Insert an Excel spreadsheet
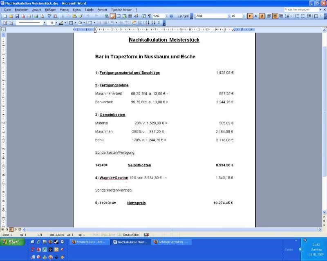 tap(125, 16)
